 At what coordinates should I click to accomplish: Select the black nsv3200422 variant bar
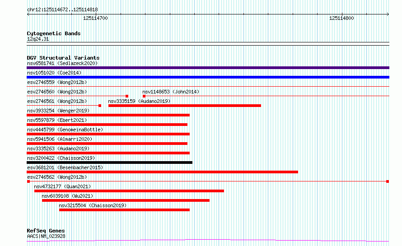[x=109, y=162]
